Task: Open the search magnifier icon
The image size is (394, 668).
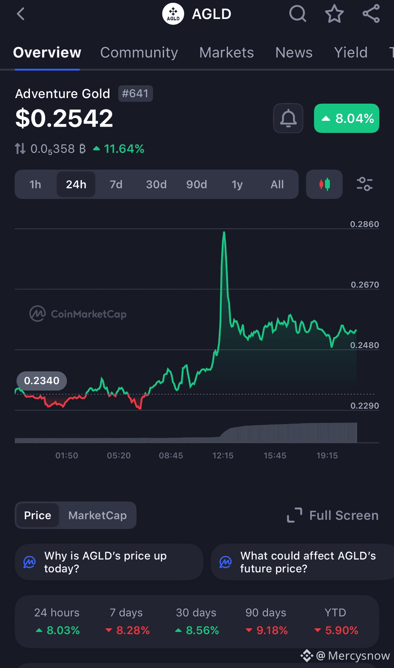Action: point(298,14)
